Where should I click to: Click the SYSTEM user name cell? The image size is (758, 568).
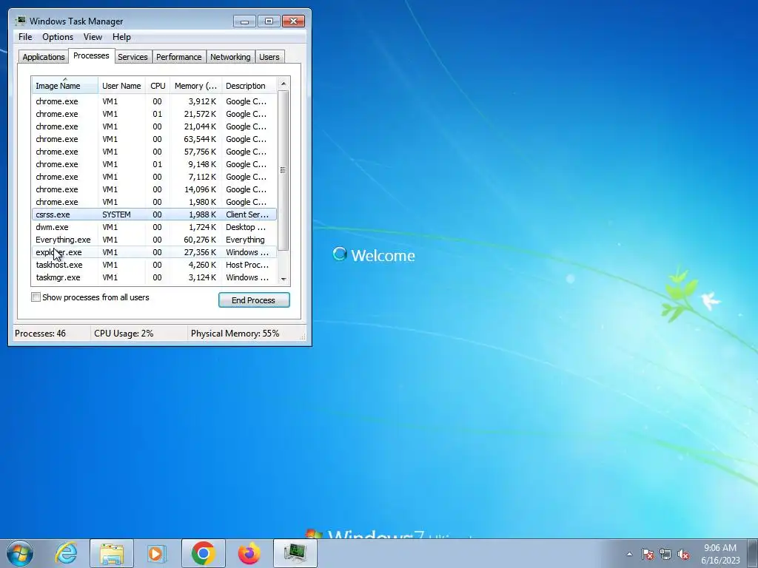pyautogui.click(x=116, y=214)
